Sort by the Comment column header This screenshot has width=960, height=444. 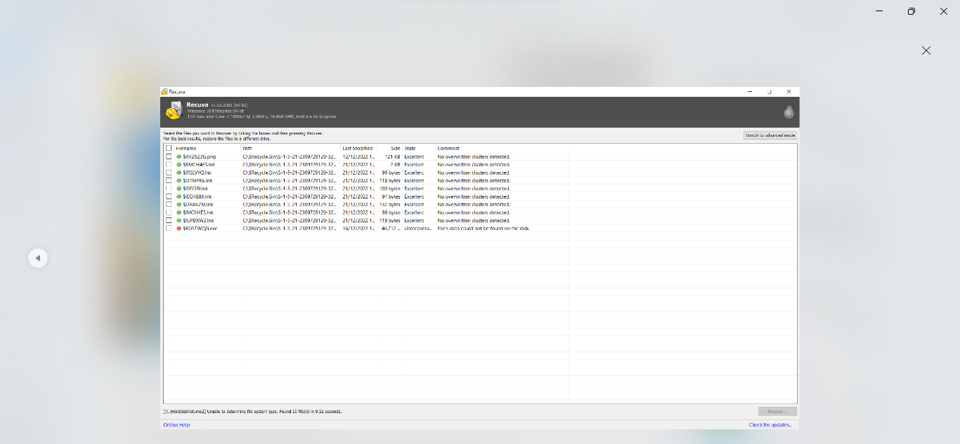pos(448,148)
